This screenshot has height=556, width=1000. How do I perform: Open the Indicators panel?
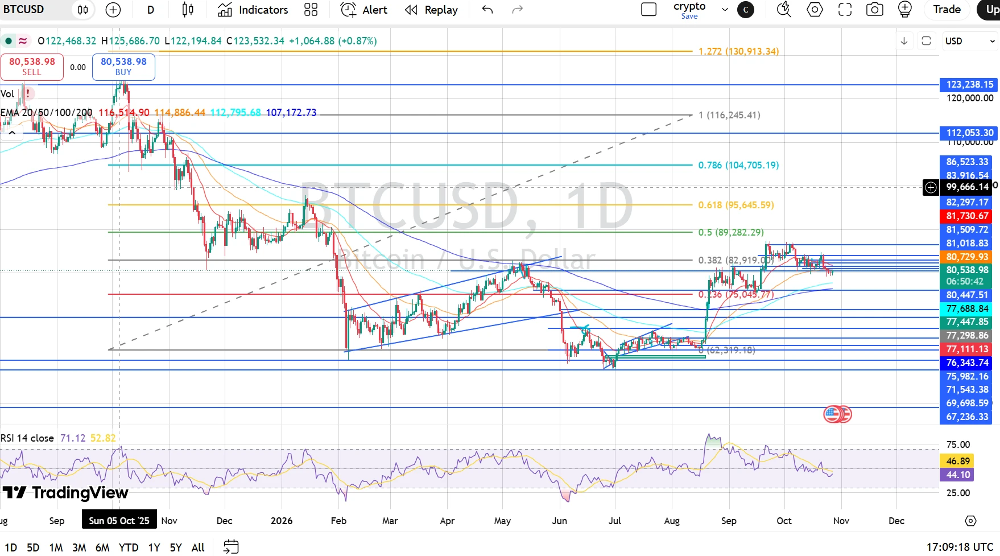click(x=253, y=10)
